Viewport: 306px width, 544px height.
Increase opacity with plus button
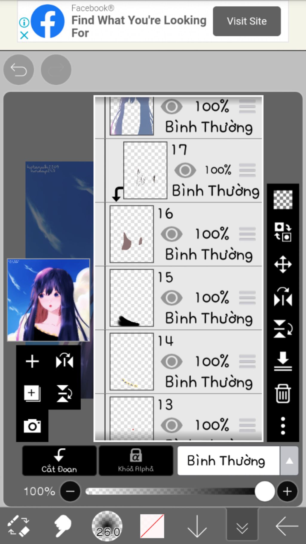tap(287, 491)
